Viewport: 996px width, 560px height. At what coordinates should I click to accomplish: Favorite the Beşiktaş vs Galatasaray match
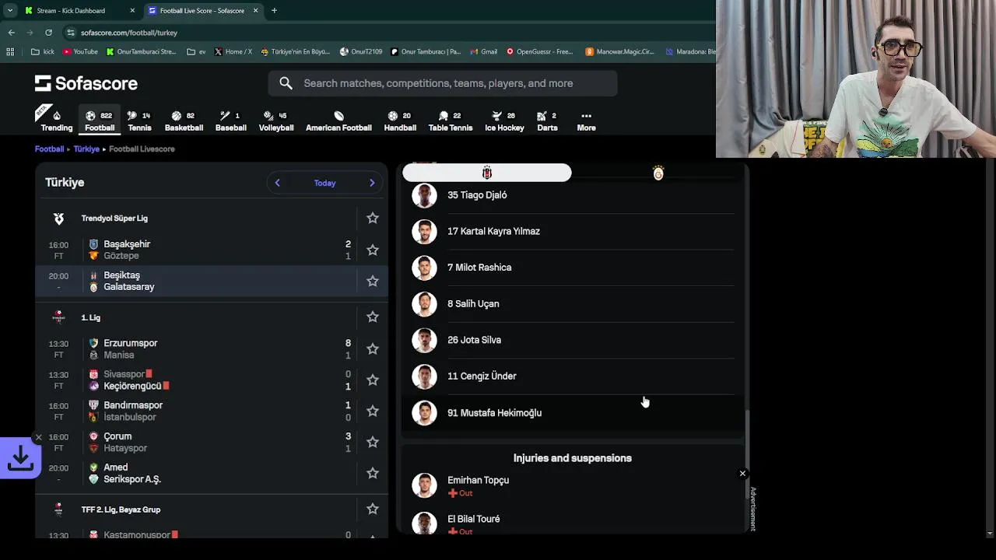[x=373, y=281]
